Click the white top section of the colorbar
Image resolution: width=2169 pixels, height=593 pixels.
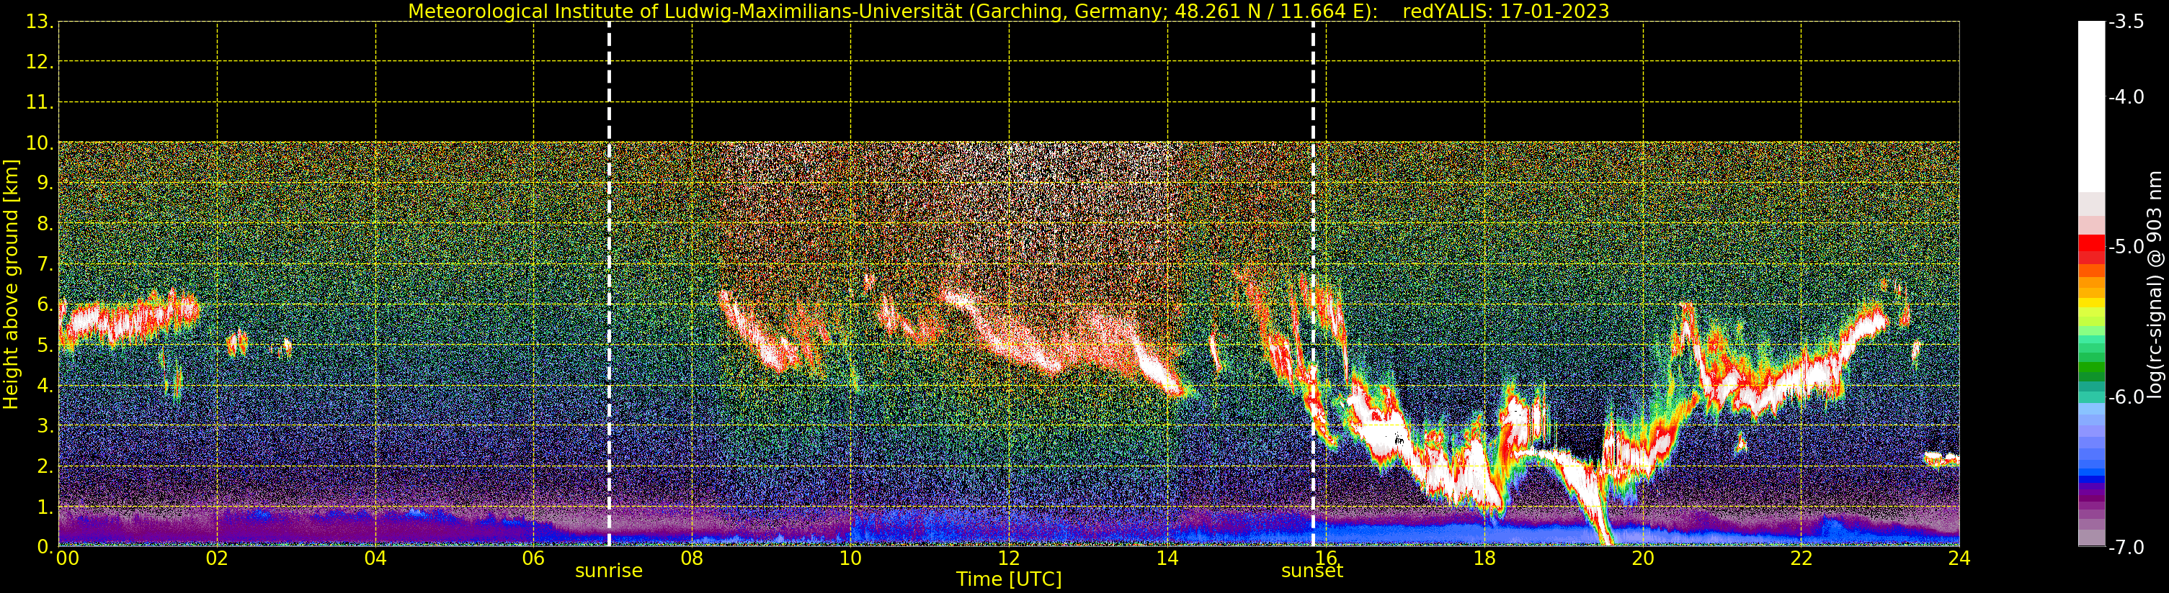click(x=2091, y=105)
